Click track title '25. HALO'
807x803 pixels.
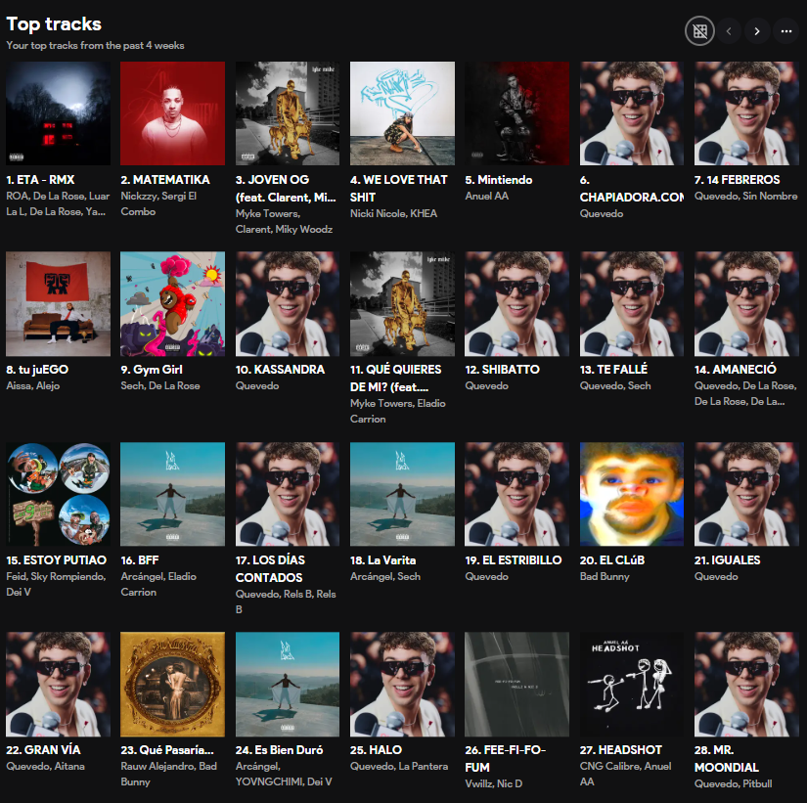coord(377,750)
